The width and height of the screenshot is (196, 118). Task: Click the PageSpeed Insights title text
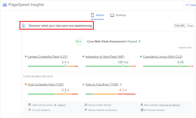(26, 5)
